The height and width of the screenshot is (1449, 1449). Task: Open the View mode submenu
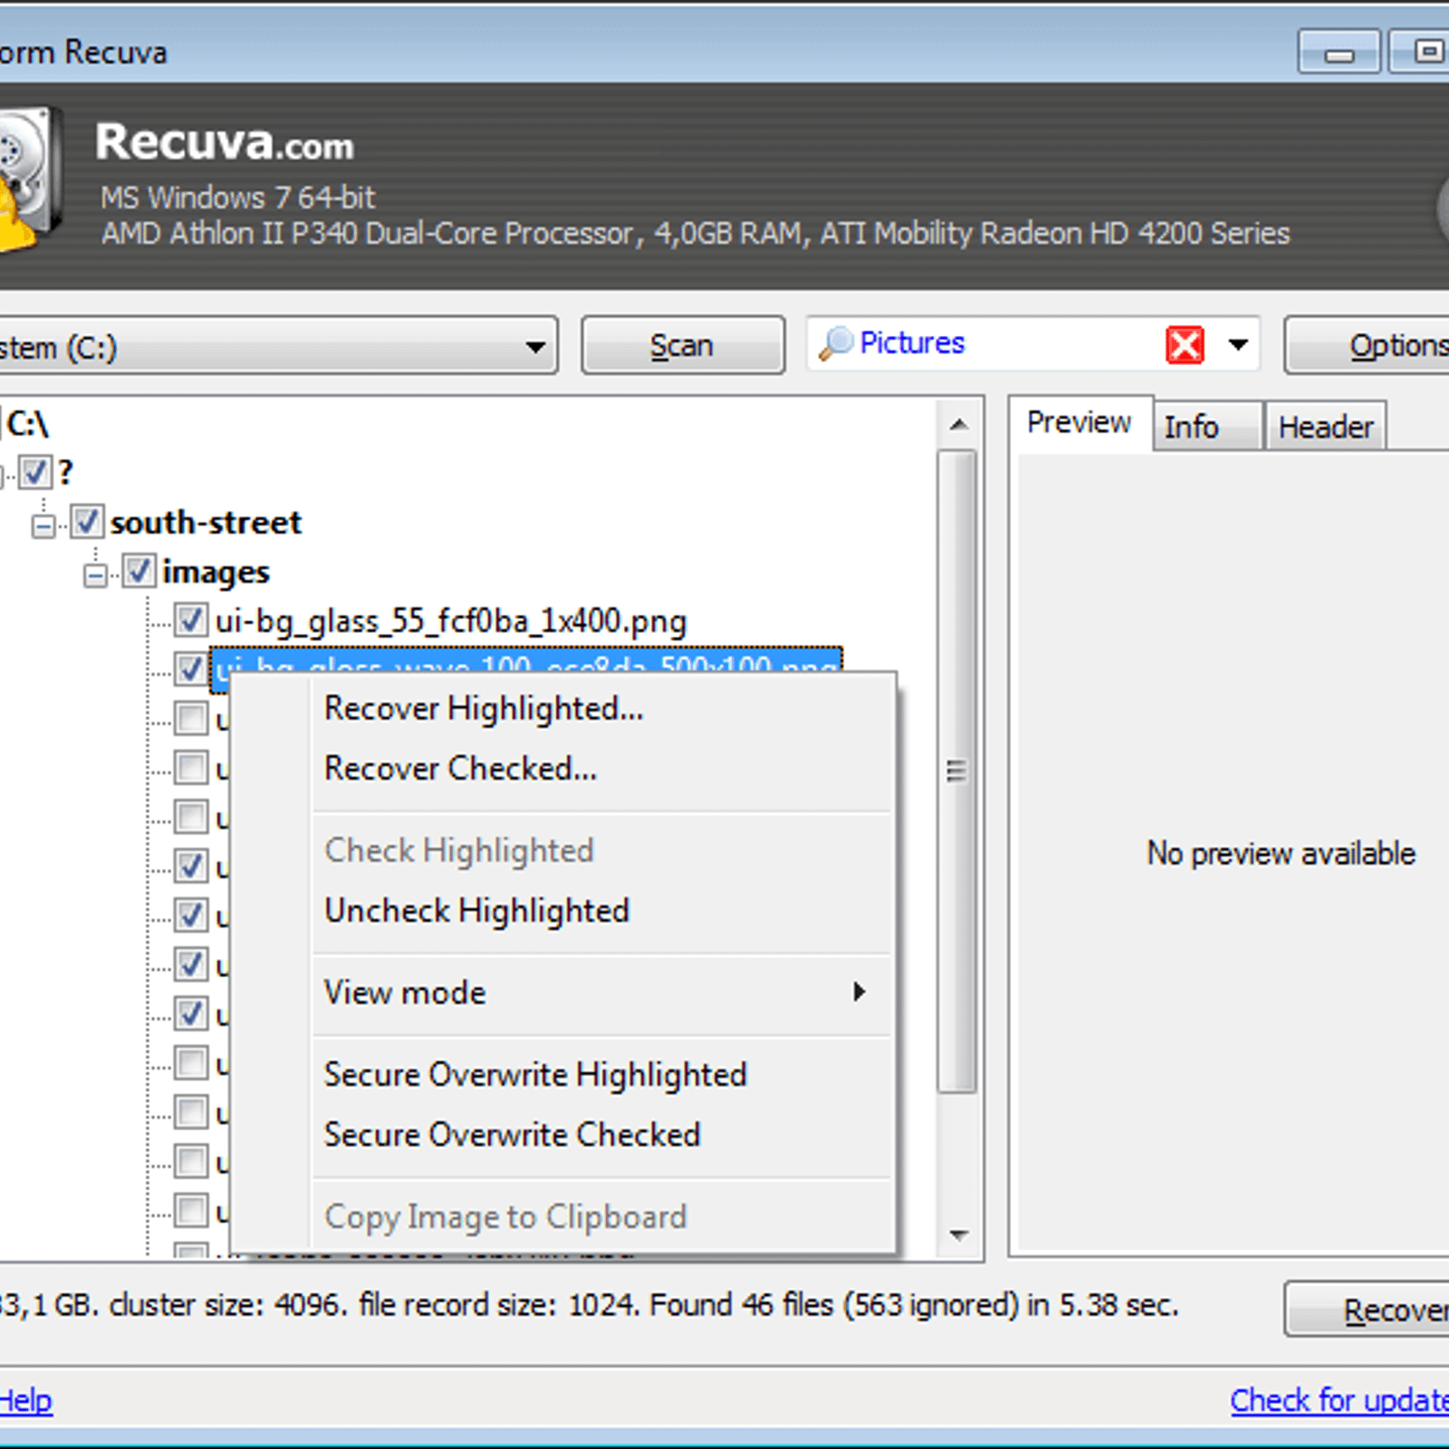coord(601,993)
